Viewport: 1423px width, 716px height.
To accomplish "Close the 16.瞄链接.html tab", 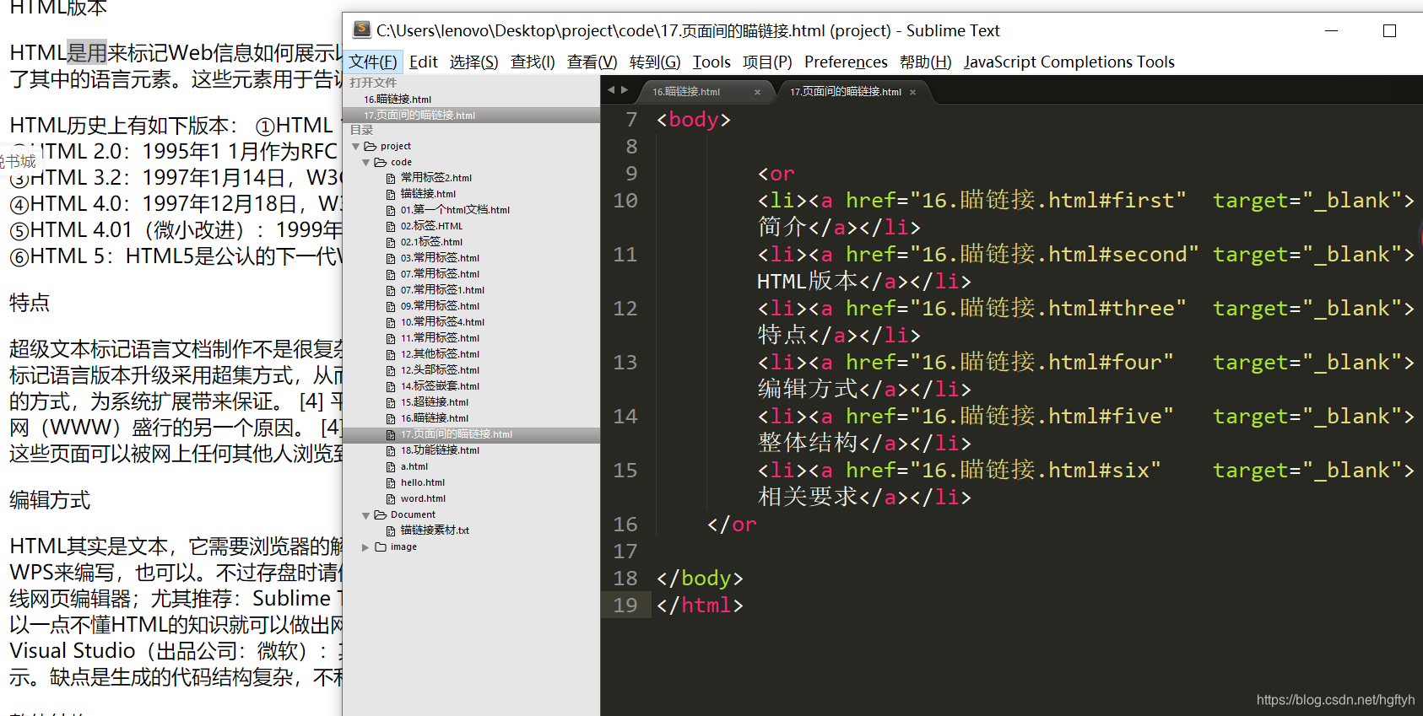I will (757, 92).
